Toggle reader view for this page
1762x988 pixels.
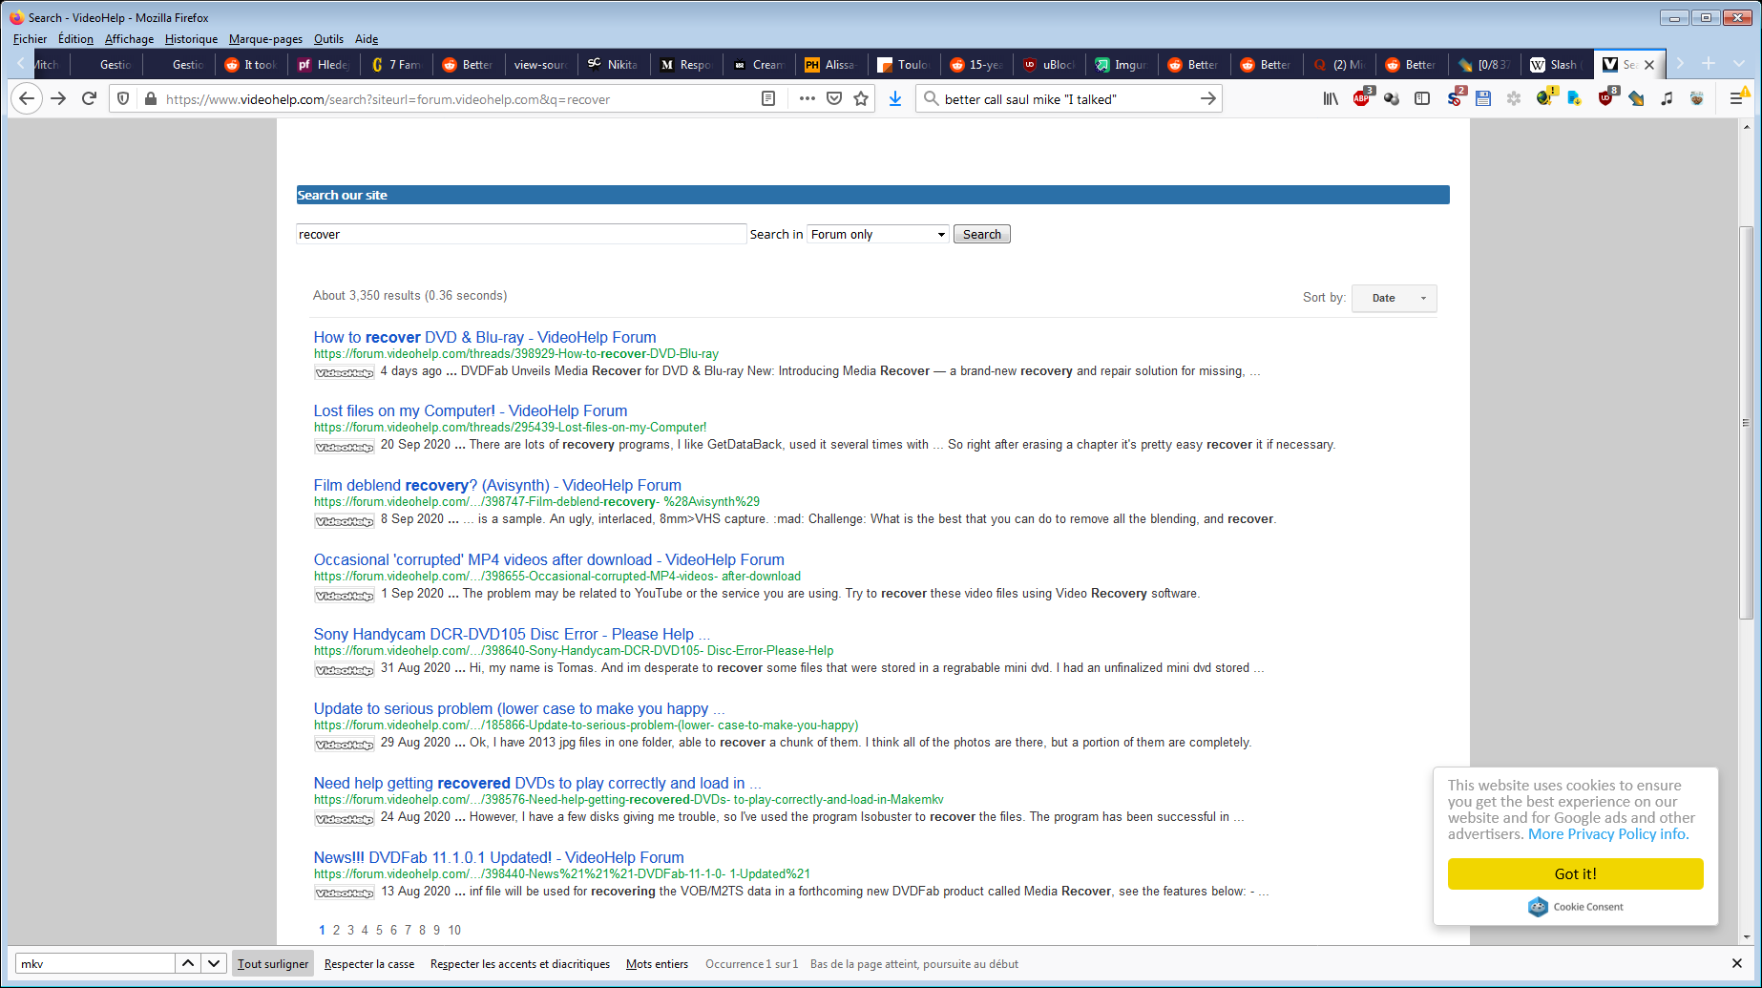pos(768,98)
